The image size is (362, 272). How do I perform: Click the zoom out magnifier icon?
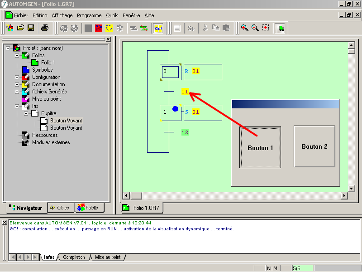coord(255,28)
